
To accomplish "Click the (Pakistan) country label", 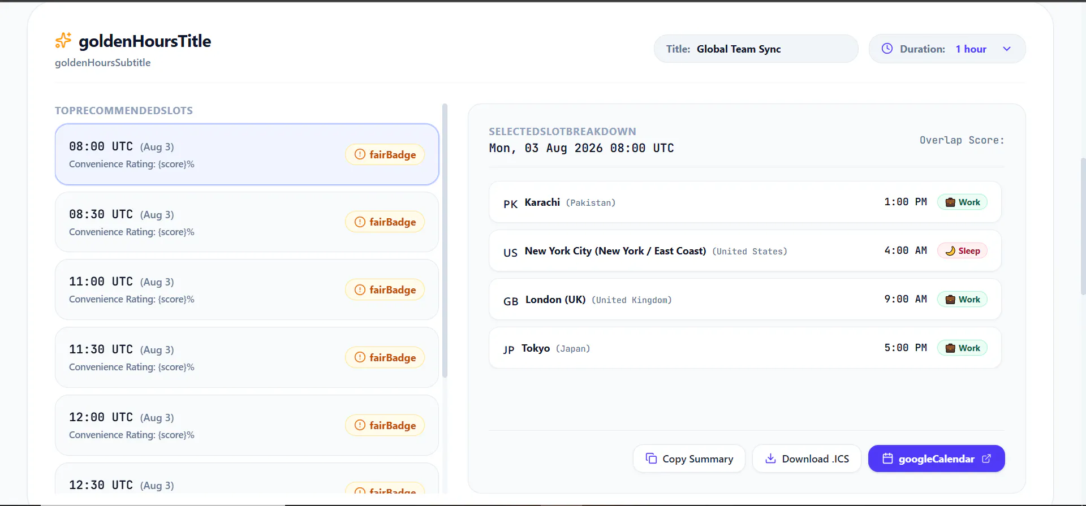I will (x=591, y=203).
